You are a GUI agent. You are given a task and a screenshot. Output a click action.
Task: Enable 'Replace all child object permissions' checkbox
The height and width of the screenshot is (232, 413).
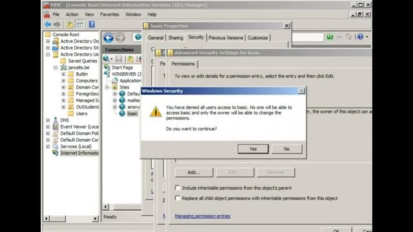coord(177,198)
